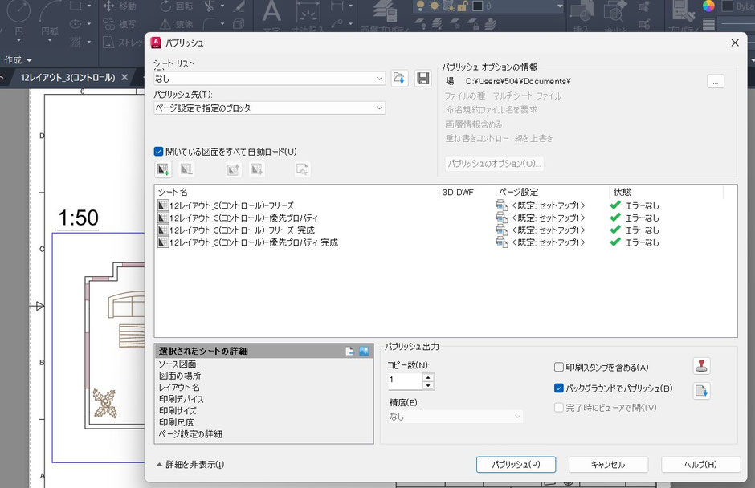Enable 印刷スタンプを含める checkbox
755x488 pixels.
pos(559,367)
